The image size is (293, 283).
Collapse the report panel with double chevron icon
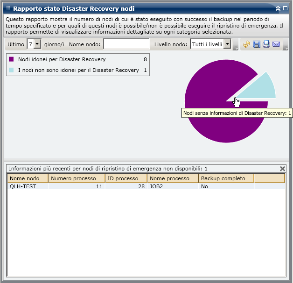[x=278, y=8]
